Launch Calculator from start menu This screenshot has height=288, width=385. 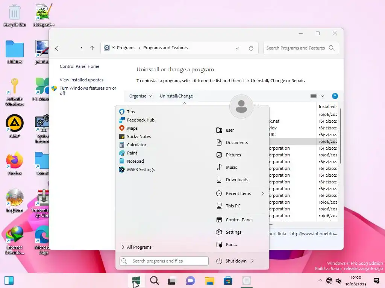tap(133, 145)
